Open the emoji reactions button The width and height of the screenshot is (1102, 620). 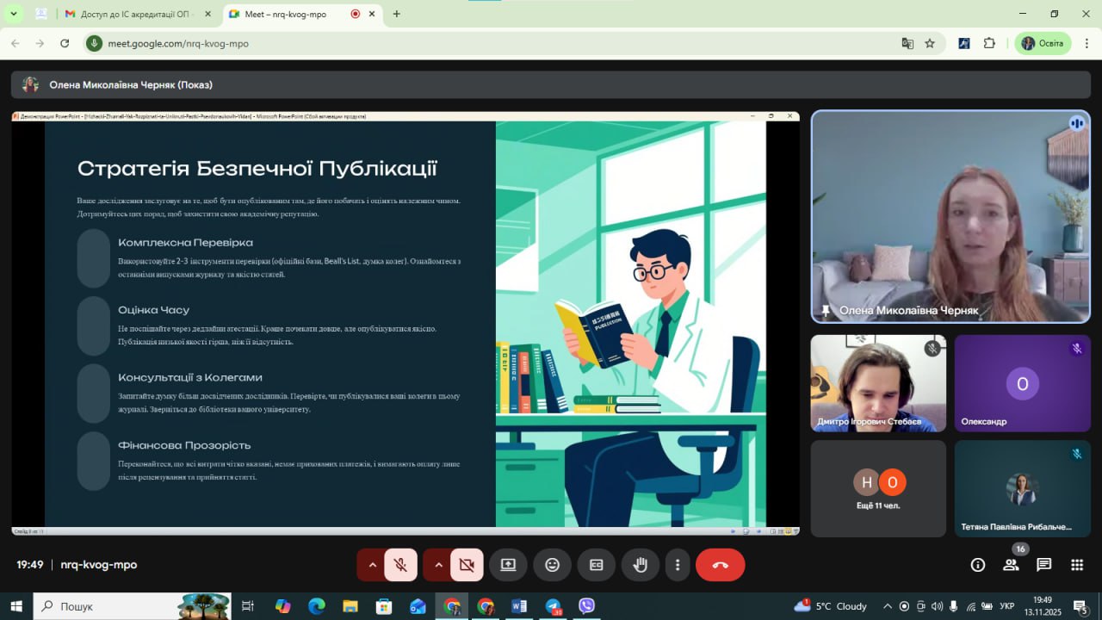(x=552, y=565)
